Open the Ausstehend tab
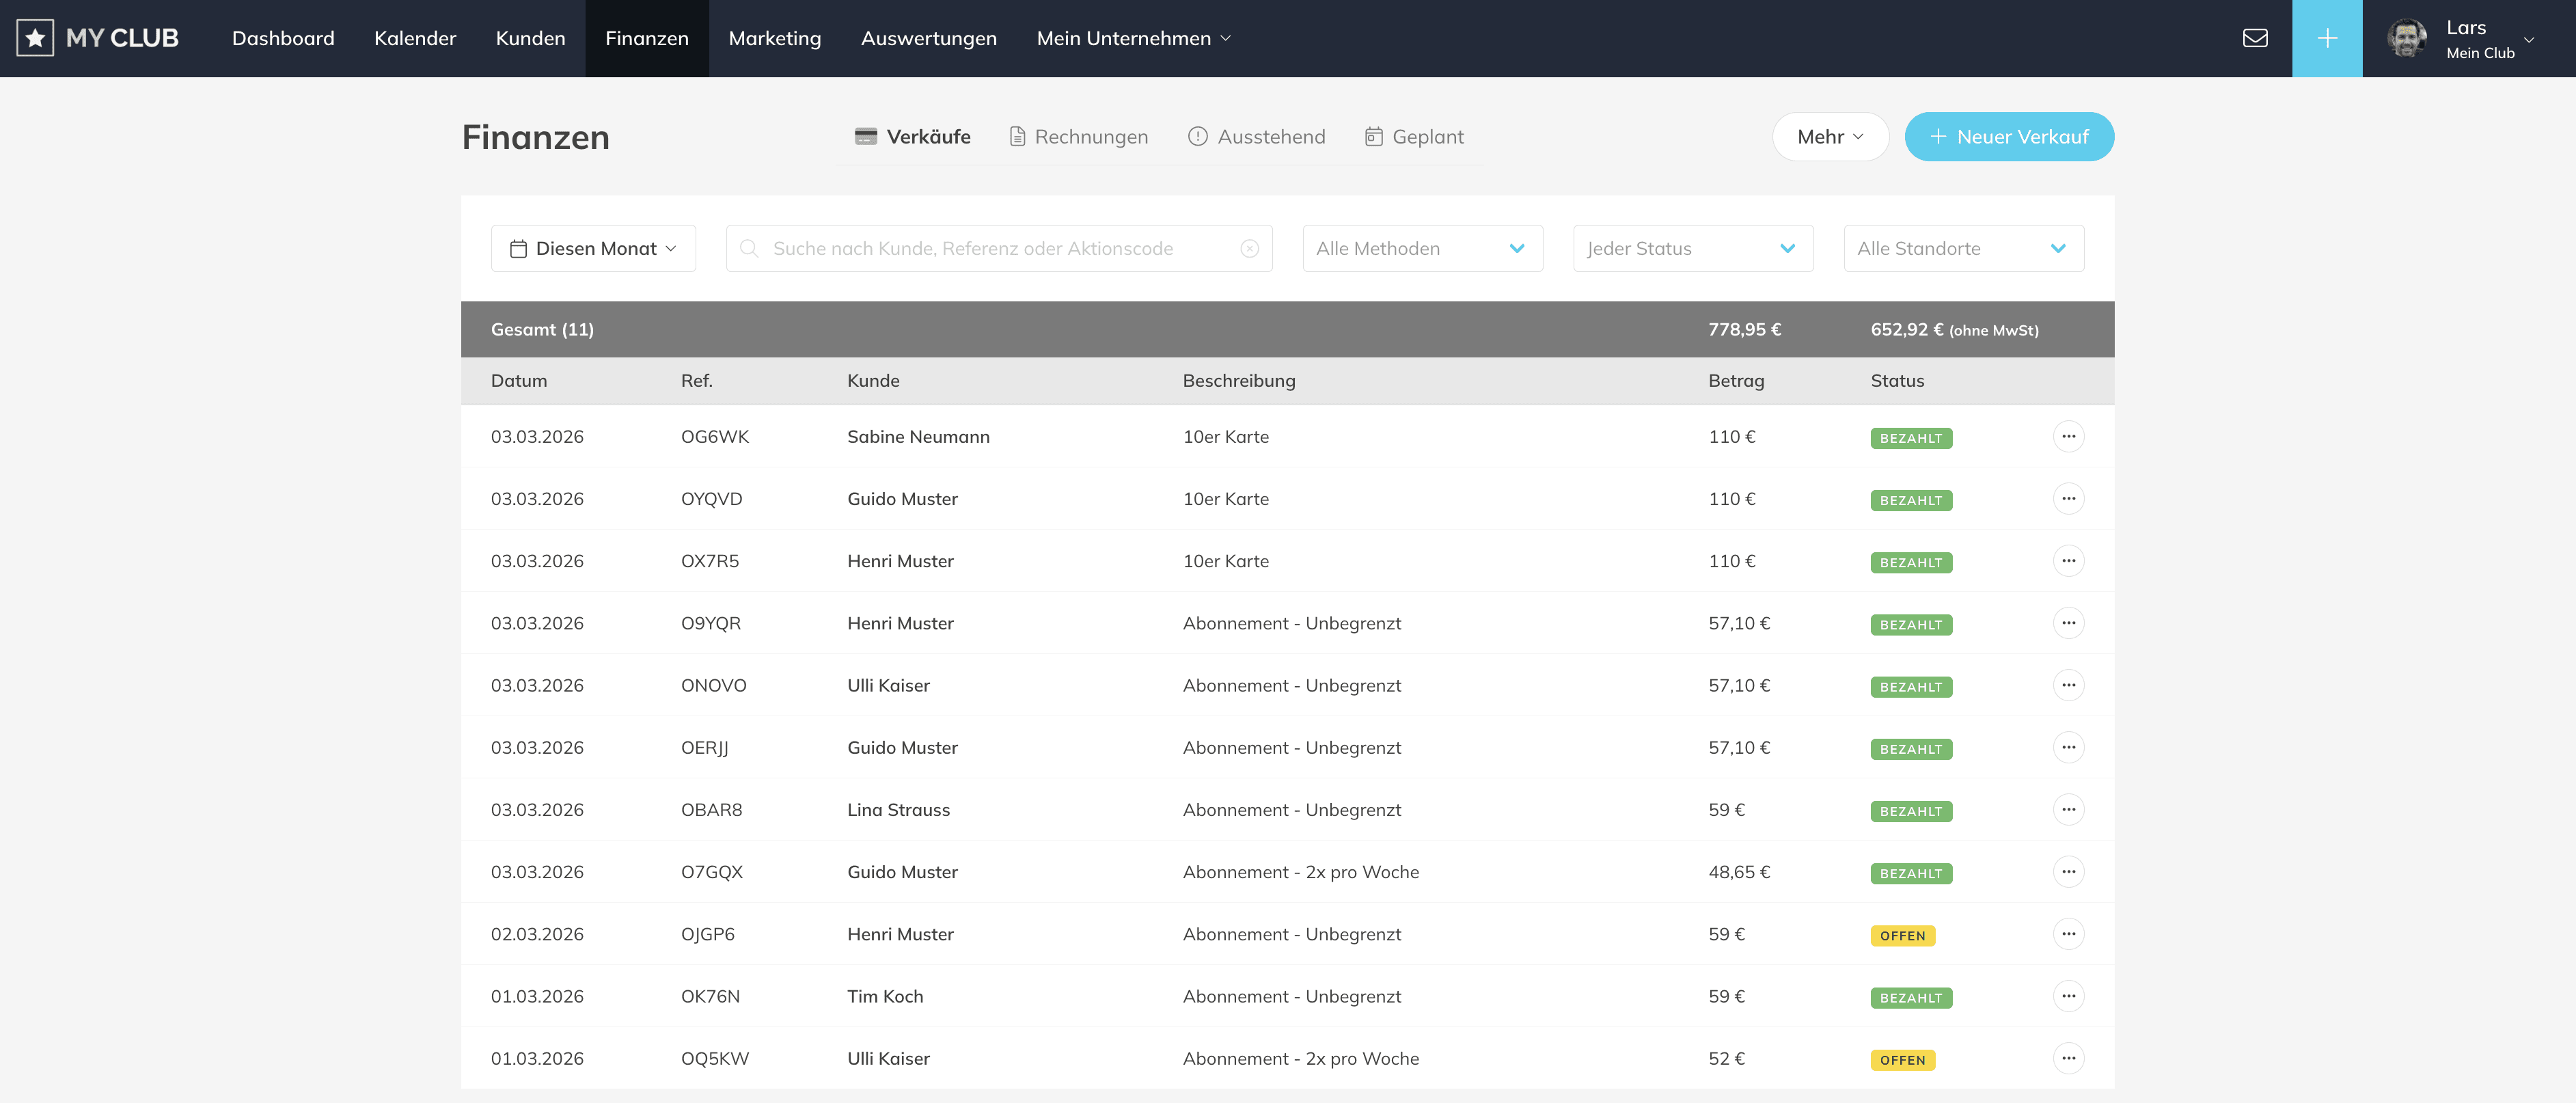This screenshot has width=2576, height=1103. click(1256, 137)
